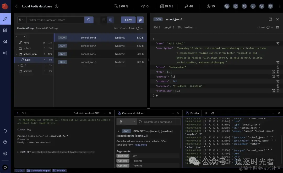Open settings gear in sidebar
Viewport: 283px width, 173px height.
(5, 153)
